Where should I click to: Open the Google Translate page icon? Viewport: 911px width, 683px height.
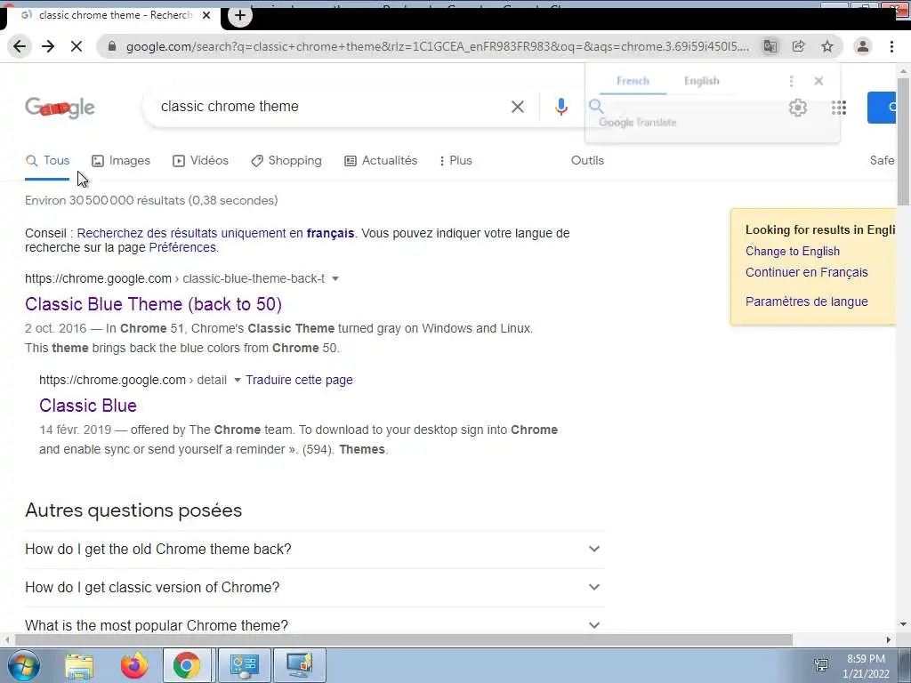point(770,46)
